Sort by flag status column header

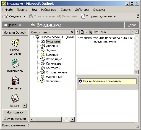pyautogui.click(x=87, y=32)
